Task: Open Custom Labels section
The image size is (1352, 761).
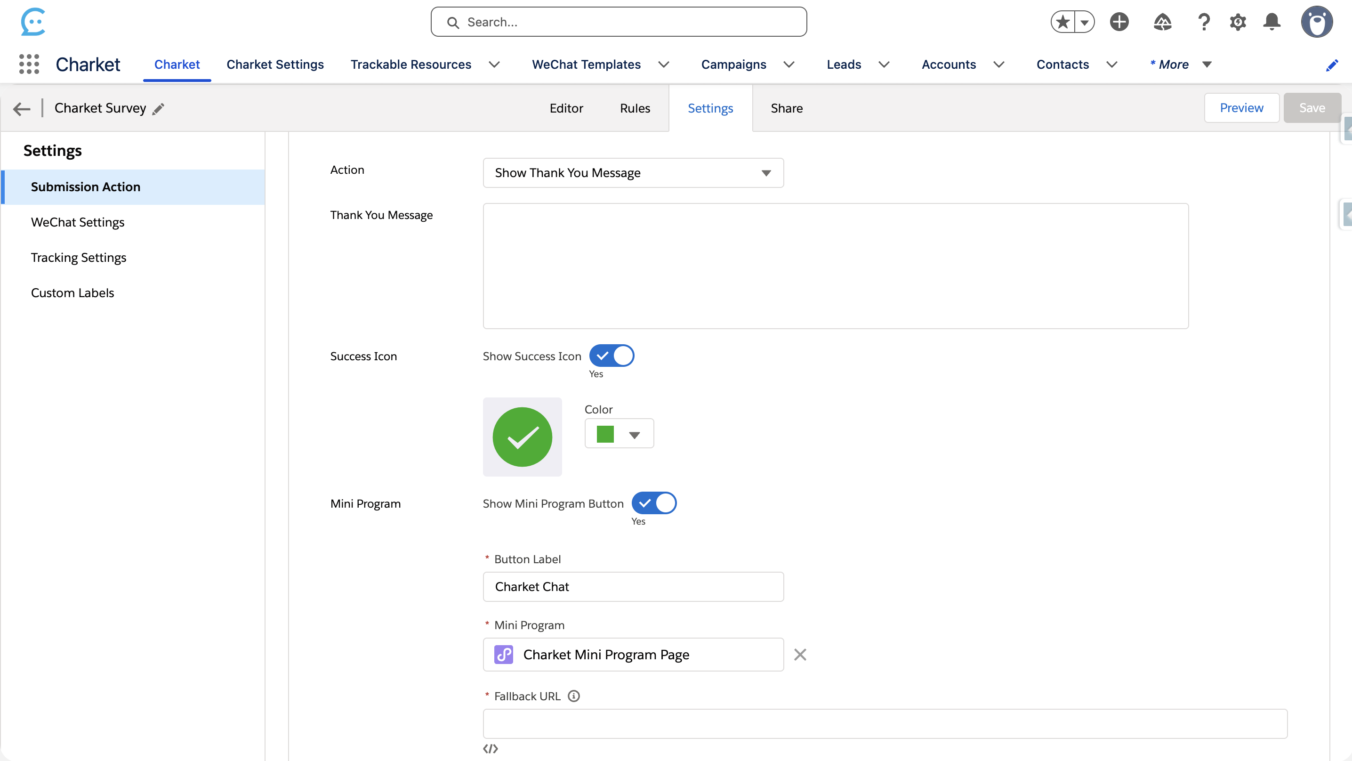Action: pos(133,292)
